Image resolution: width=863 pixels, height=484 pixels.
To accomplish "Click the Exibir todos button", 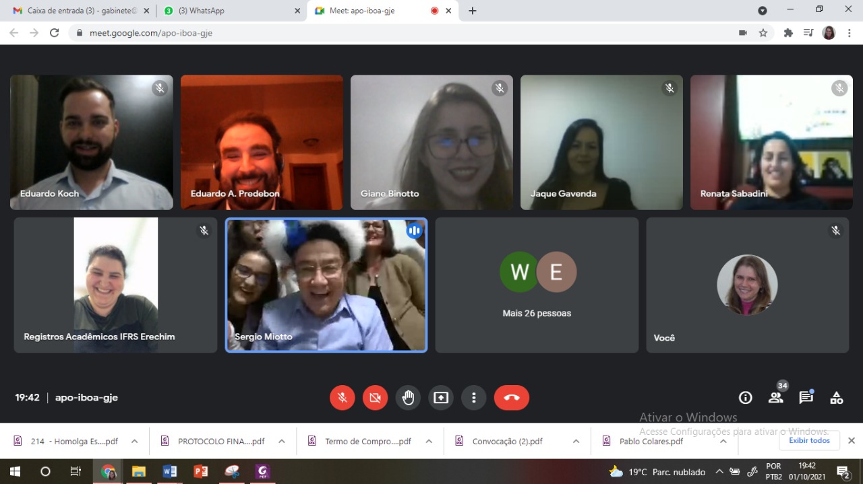I will pos(809,441).
